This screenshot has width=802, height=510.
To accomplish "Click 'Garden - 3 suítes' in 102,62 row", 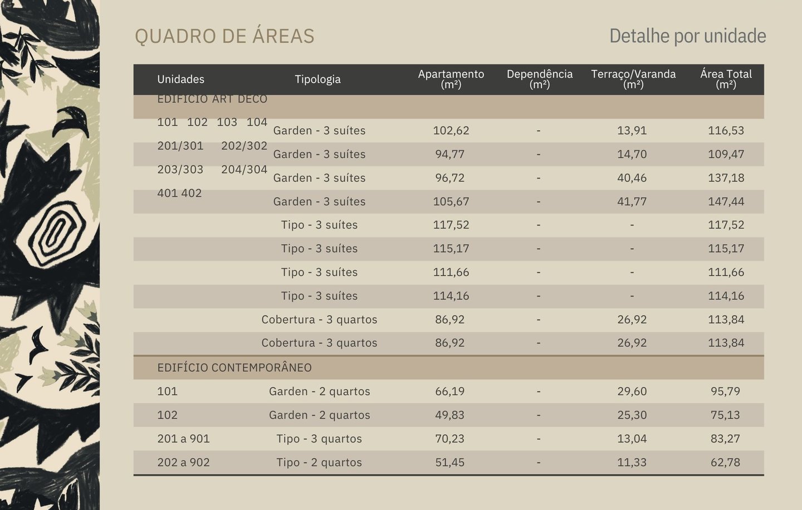I will tap(319, 130).
